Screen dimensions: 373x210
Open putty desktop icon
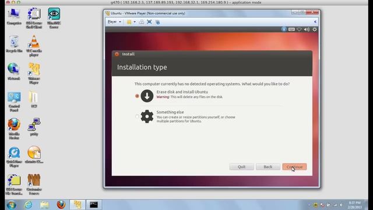pyautogui.click(x=34, y=127)
